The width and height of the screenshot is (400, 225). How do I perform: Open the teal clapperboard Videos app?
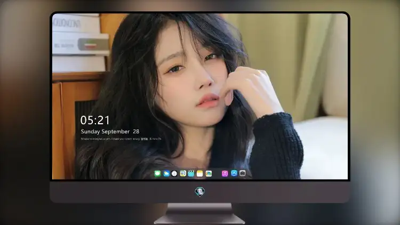[x=191, y=174]
